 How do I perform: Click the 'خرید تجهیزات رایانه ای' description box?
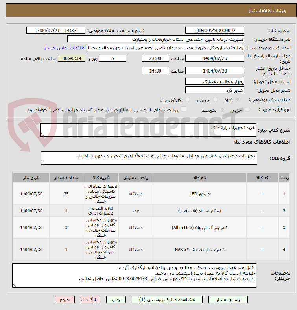[x=148, y=130]
